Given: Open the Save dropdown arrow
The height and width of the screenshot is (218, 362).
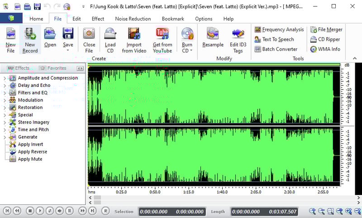Looking at the screenshot, I should (68, 50).
